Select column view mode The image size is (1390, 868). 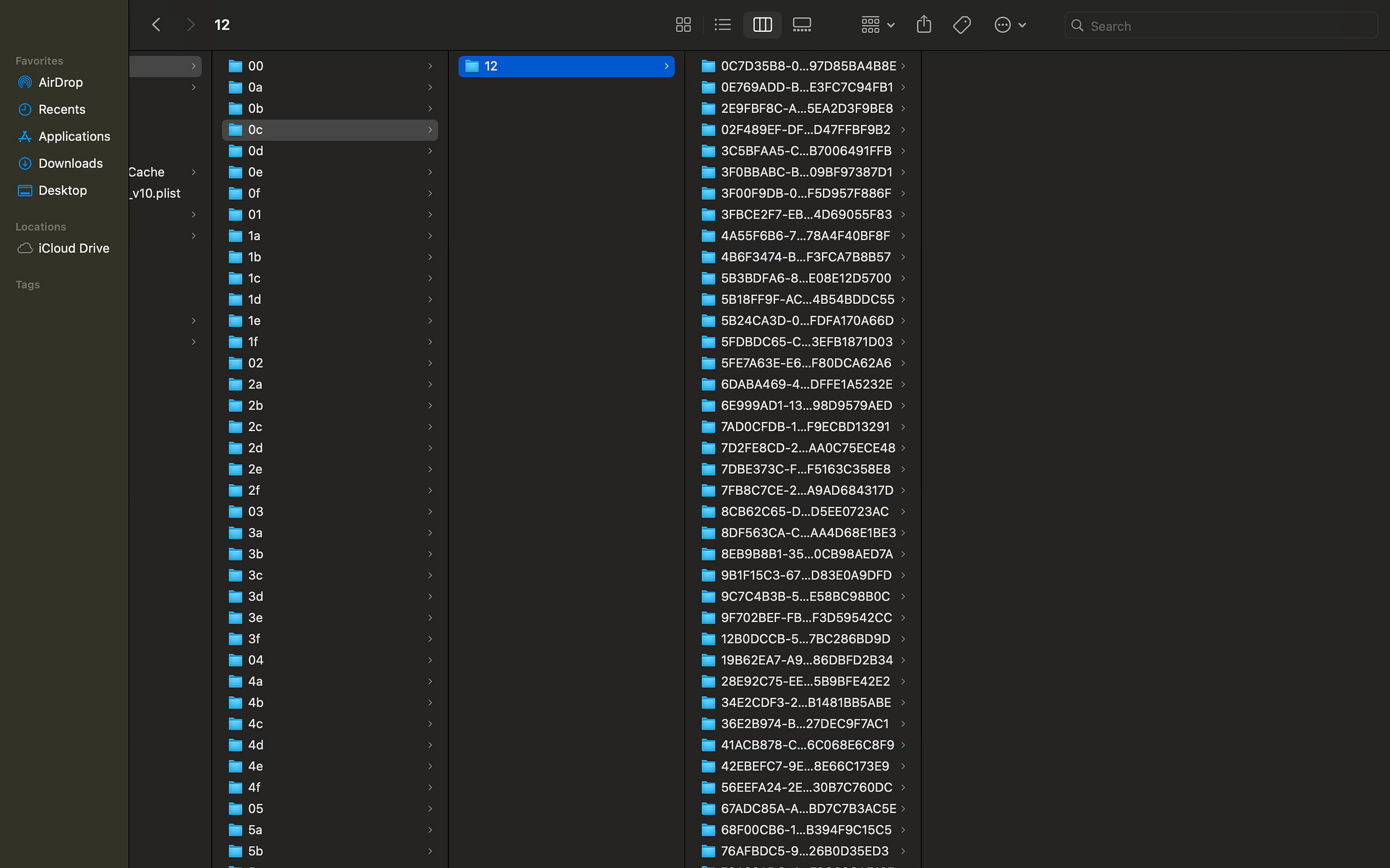(762, 25)
